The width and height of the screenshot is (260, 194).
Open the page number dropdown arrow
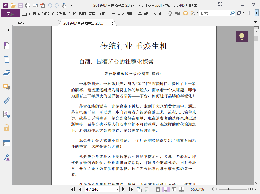coord(117,189)
